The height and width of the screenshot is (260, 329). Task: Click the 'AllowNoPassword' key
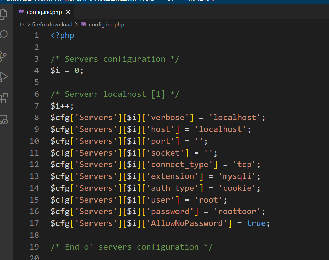(187, 223)
